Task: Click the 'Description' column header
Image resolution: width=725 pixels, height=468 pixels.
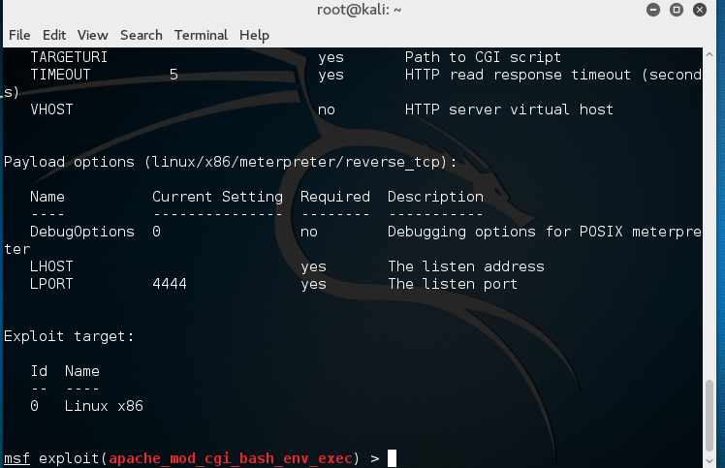Action: [435, 197]
